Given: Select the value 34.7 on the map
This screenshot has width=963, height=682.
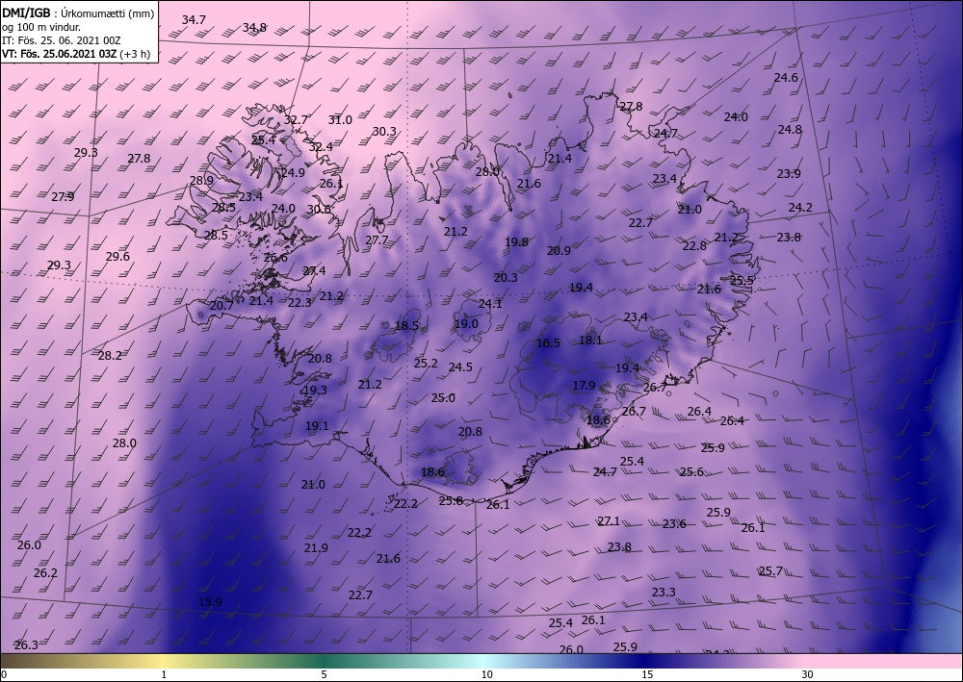Looking at the screenshot, I should (x=194, y=19).
